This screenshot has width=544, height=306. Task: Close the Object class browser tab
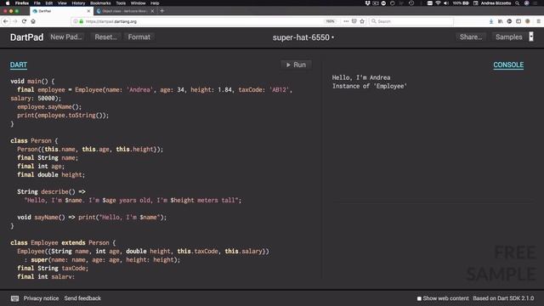[x=152, y=11]
